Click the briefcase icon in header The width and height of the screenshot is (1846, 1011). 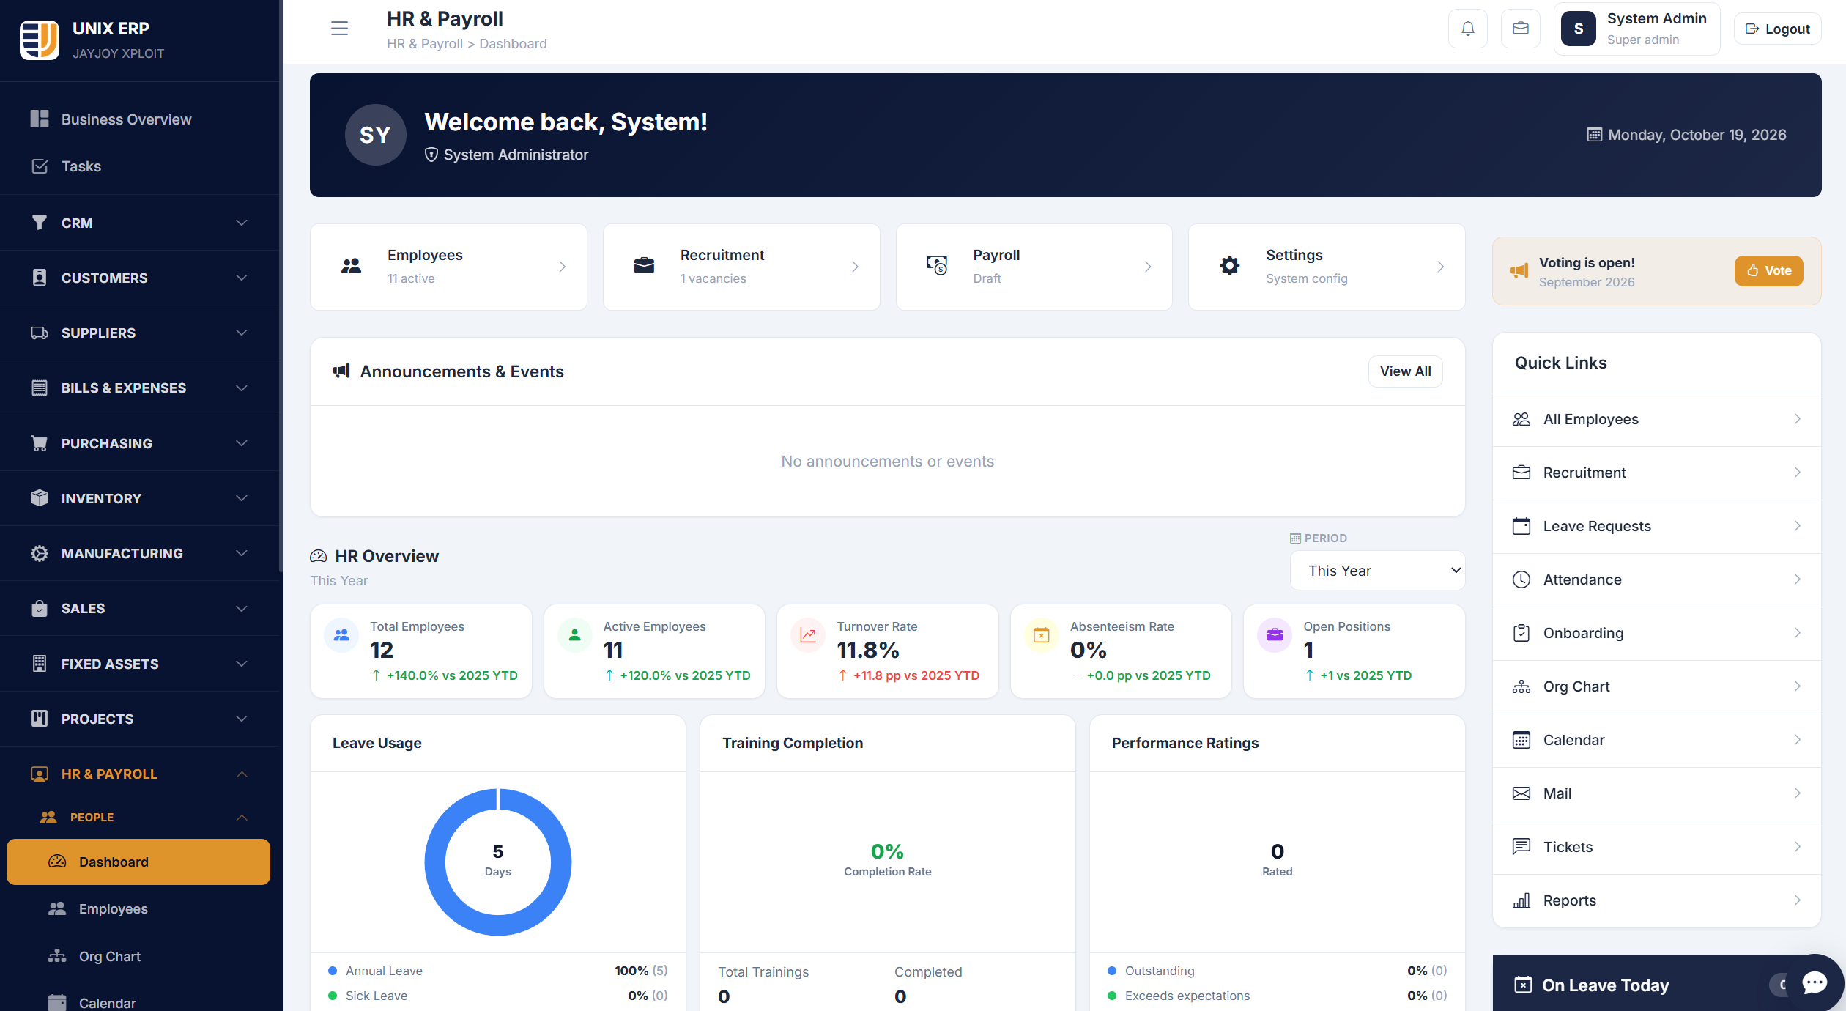[1520, 29]
